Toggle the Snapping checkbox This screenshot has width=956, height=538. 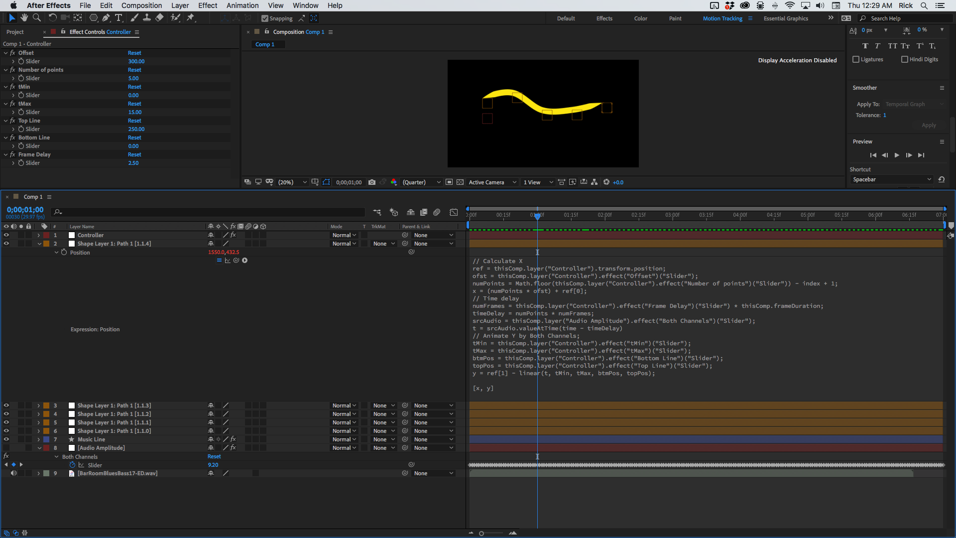click(x=264, y=18)
